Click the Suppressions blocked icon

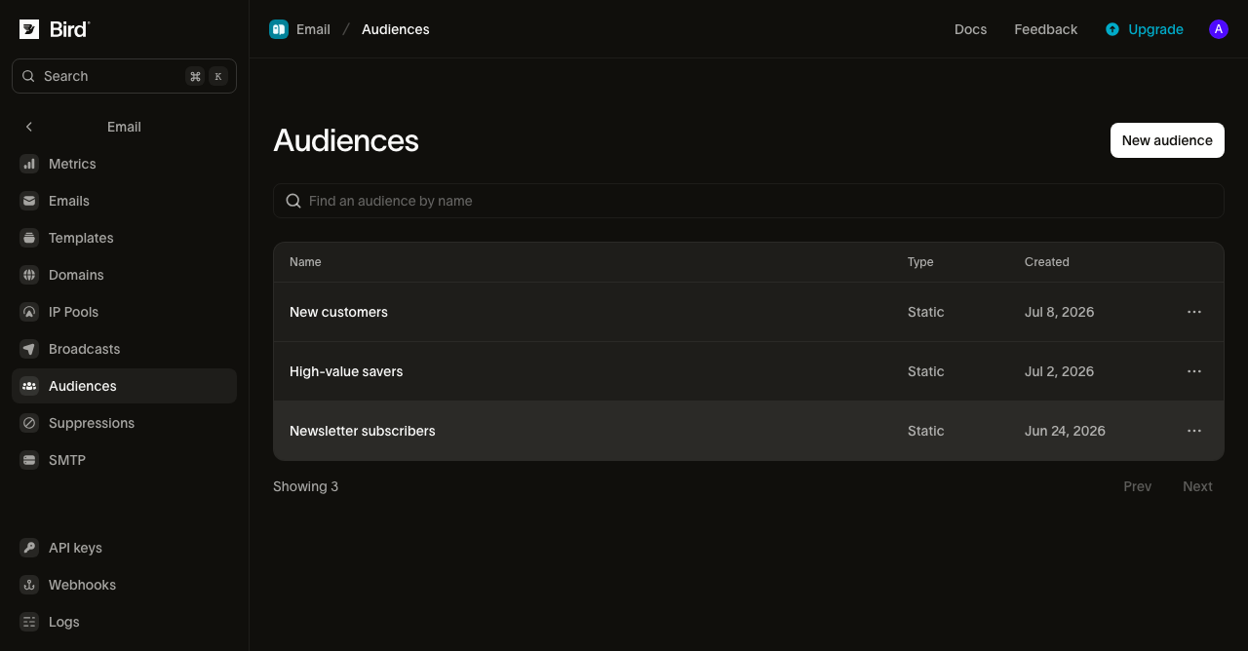point(29,423)
